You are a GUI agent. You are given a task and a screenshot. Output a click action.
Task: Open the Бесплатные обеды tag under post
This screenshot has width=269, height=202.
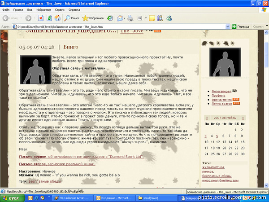click(44, 181)
